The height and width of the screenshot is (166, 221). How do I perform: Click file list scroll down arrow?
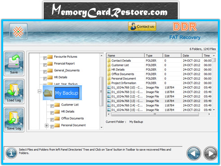pos(214,110)
